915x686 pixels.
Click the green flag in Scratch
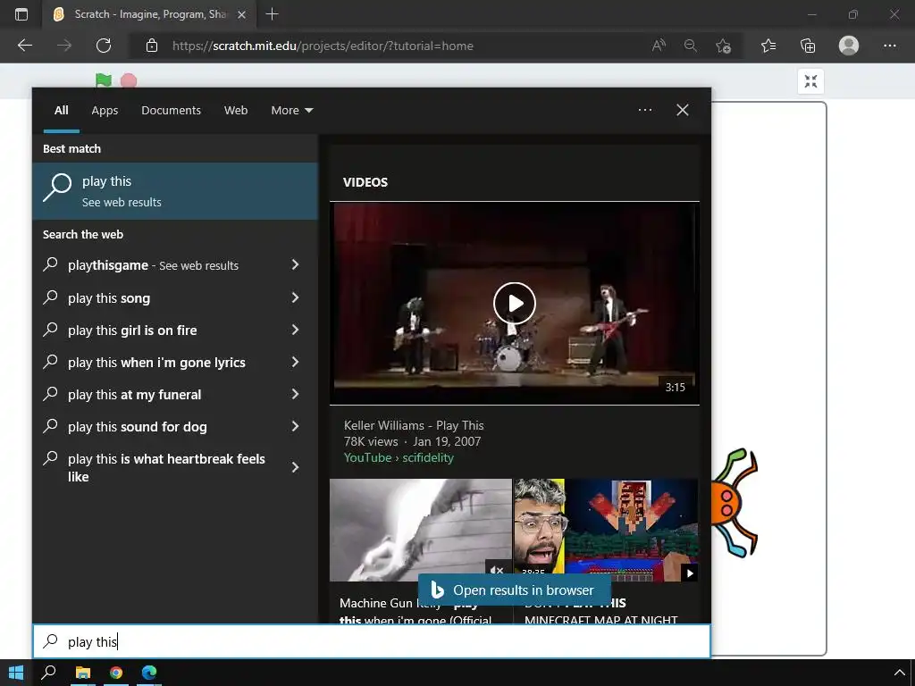point(104,80)
